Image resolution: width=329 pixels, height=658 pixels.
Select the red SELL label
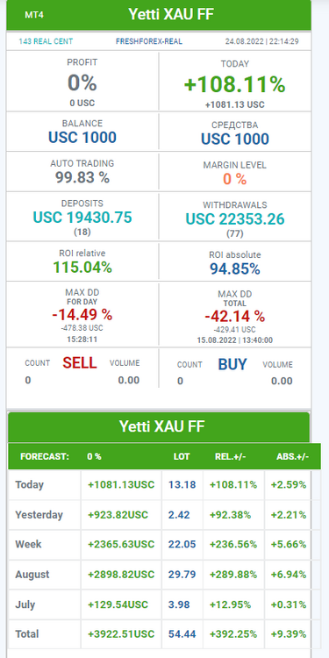tap(80, 363)
